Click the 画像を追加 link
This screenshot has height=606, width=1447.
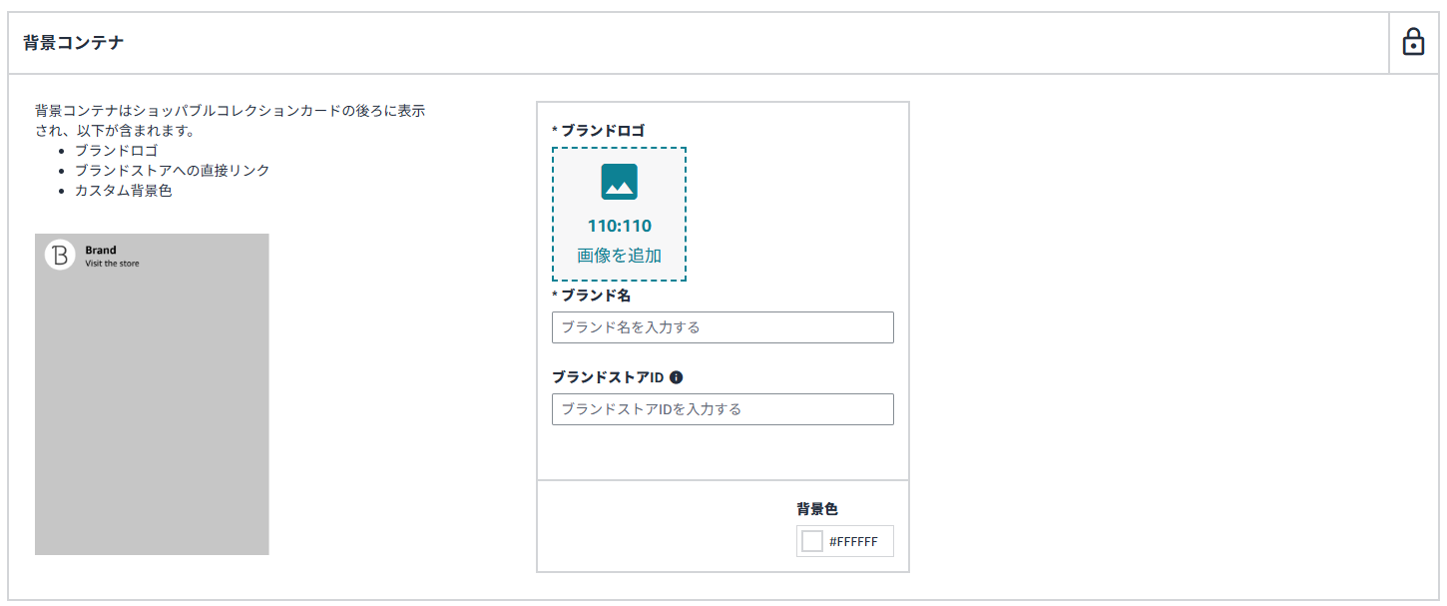[619, 256]
